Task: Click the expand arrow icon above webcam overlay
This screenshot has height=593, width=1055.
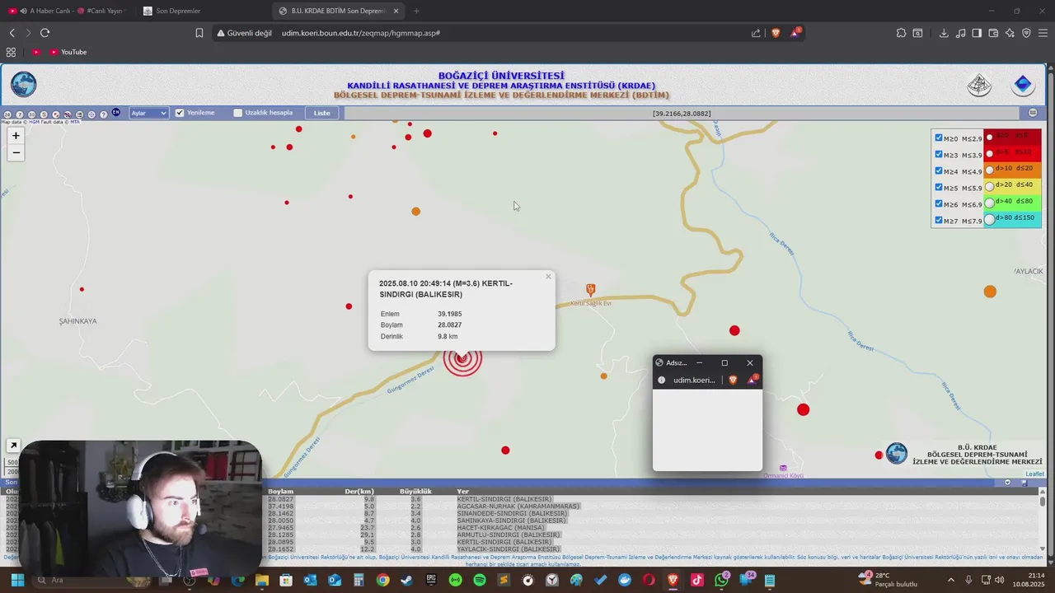Action: tap(13, 446)
